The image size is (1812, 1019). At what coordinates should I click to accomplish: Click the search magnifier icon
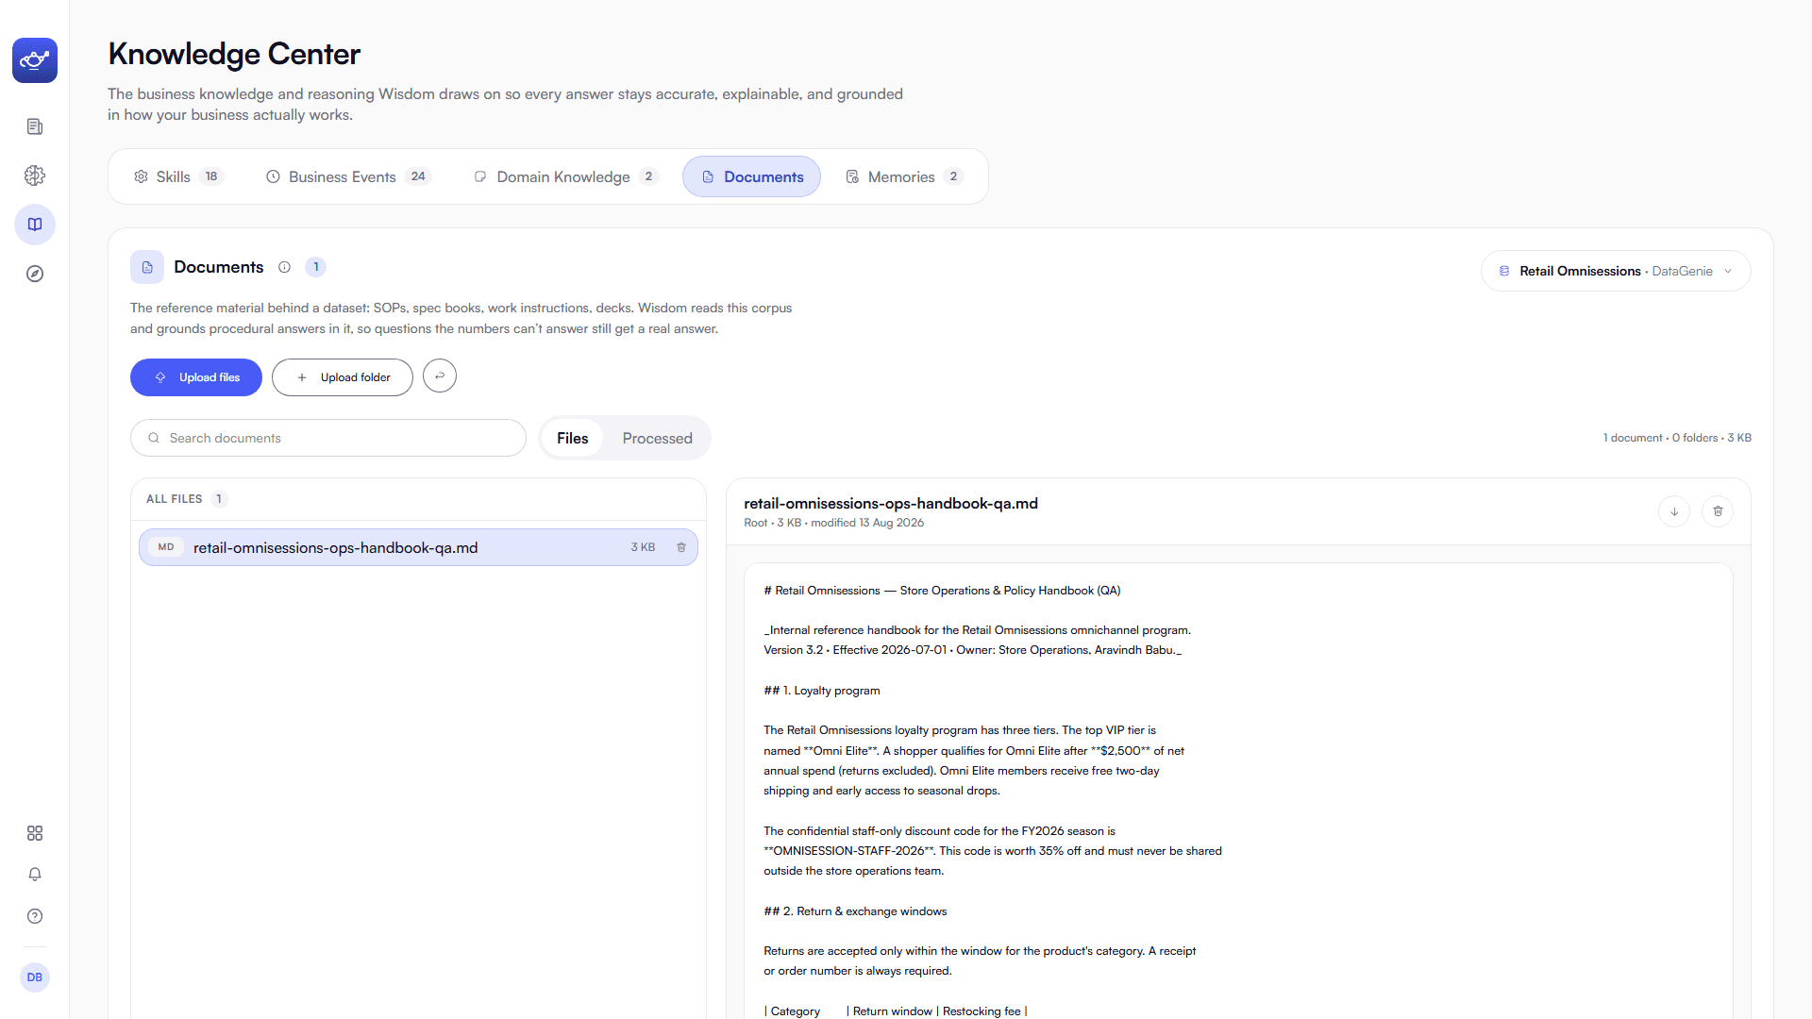point(154,438)
